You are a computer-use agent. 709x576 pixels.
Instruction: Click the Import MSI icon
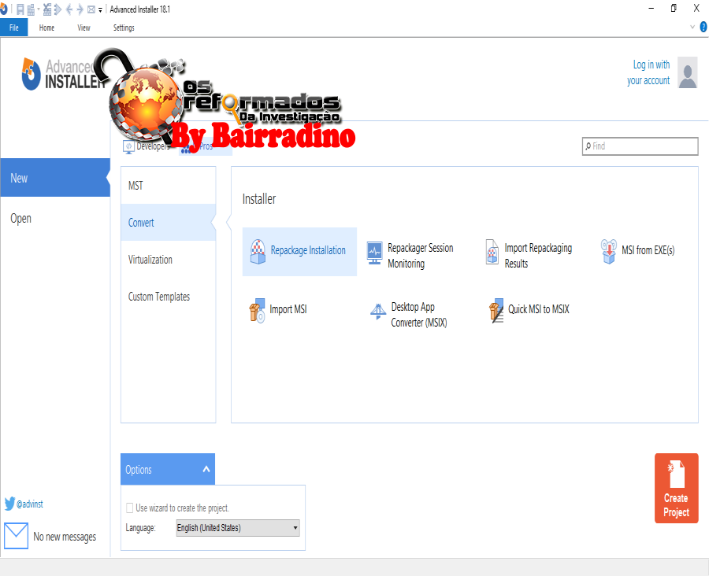[257, 310]
